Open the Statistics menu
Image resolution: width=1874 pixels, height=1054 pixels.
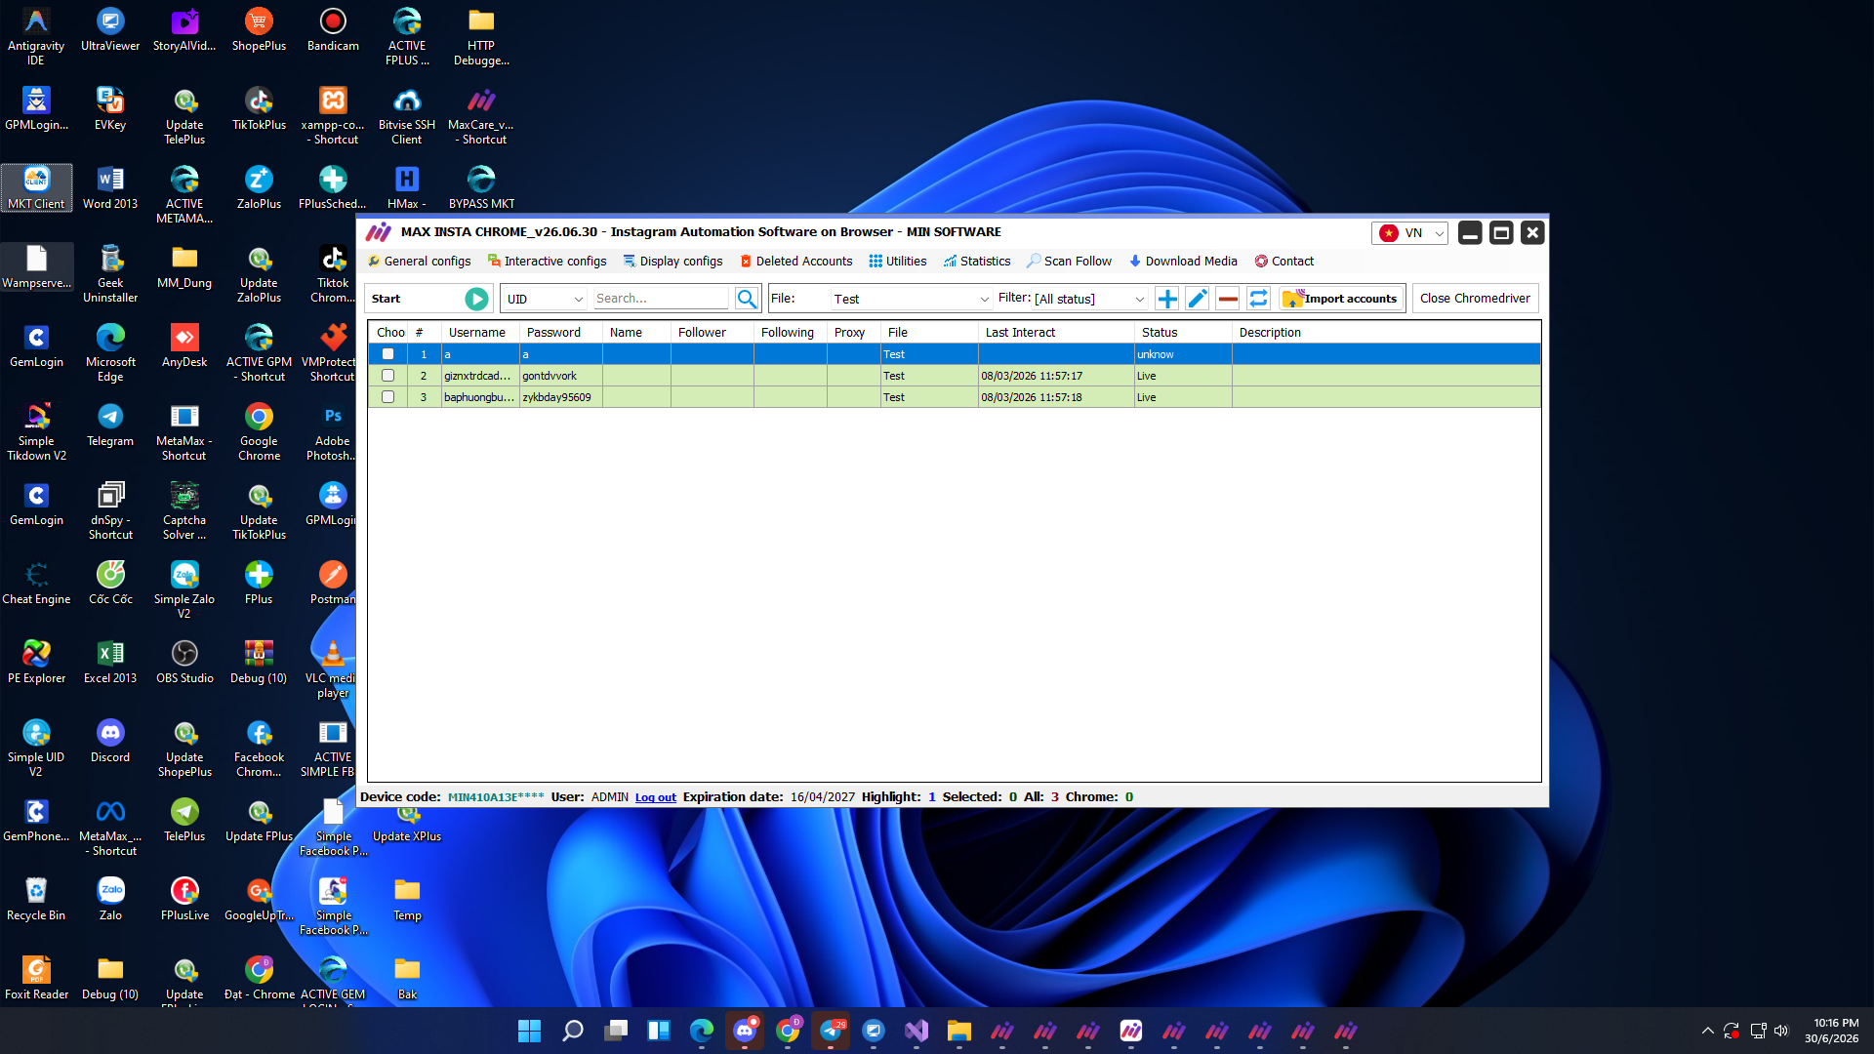[976, 262]
